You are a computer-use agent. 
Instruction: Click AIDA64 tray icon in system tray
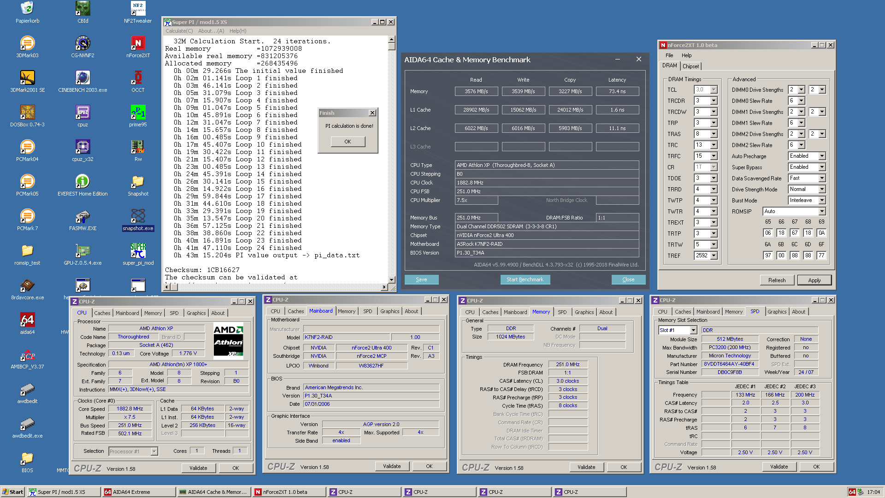(x=852, y=492)
